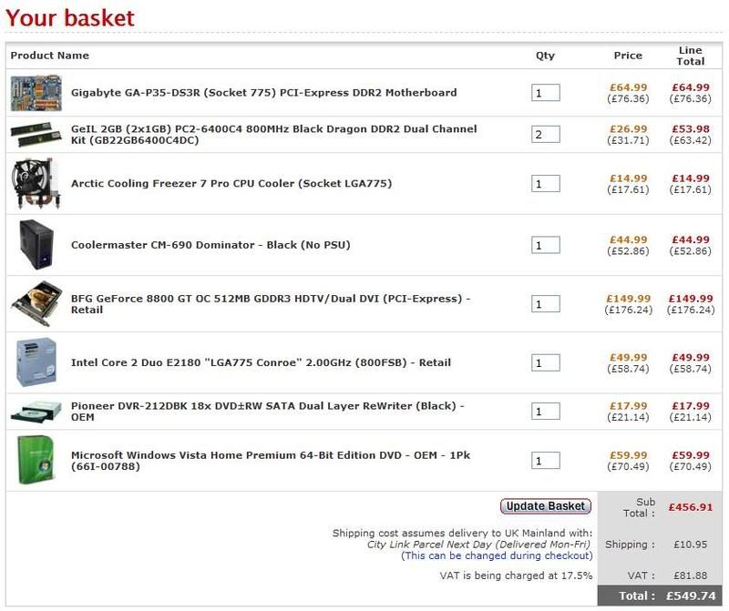Viewport: 729px width, 611px height.
Task: Focus quantity field for Gigabyte motherboard
Action: click(x=545, y=93)
